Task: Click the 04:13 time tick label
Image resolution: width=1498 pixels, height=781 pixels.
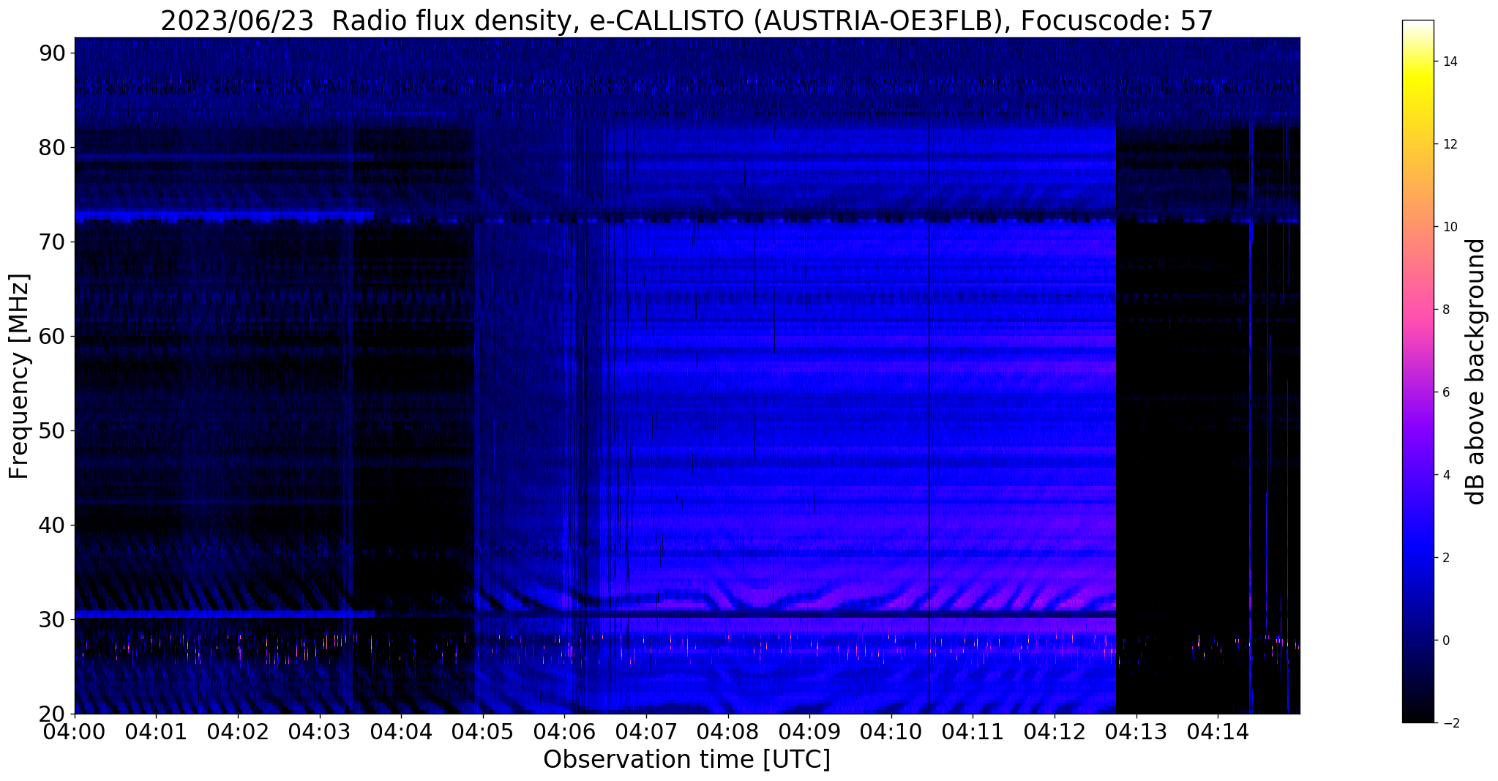Action: click(1136, 731)
